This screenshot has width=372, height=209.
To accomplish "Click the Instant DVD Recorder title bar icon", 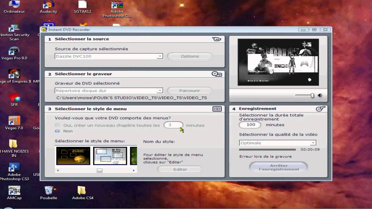I will tap(44, 30).
